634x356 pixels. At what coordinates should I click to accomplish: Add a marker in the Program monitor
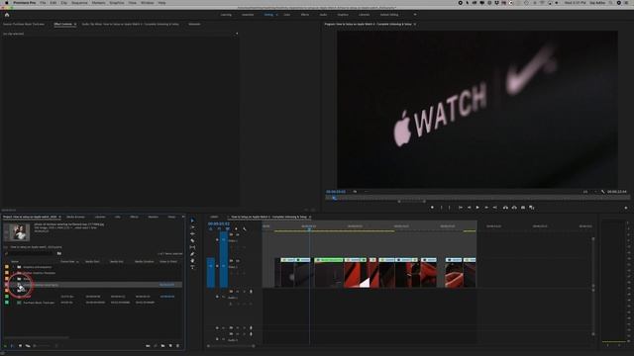(x=432, y=208)
